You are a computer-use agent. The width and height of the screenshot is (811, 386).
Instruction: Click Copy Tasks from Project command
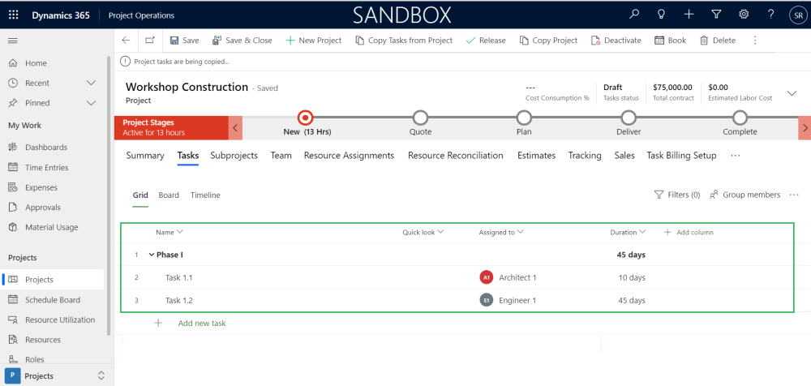[x=404, y=41]
